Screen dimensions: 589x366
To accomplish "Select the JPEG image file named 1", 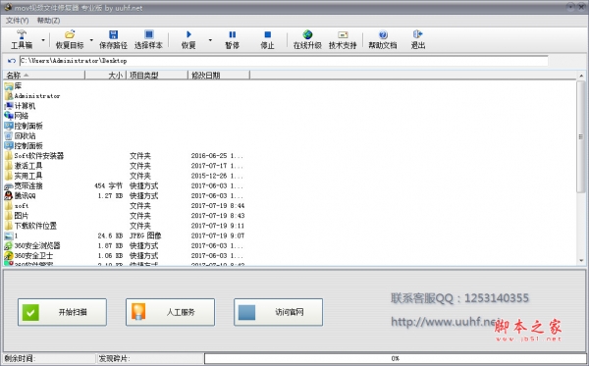I will (x=11, y=235).
